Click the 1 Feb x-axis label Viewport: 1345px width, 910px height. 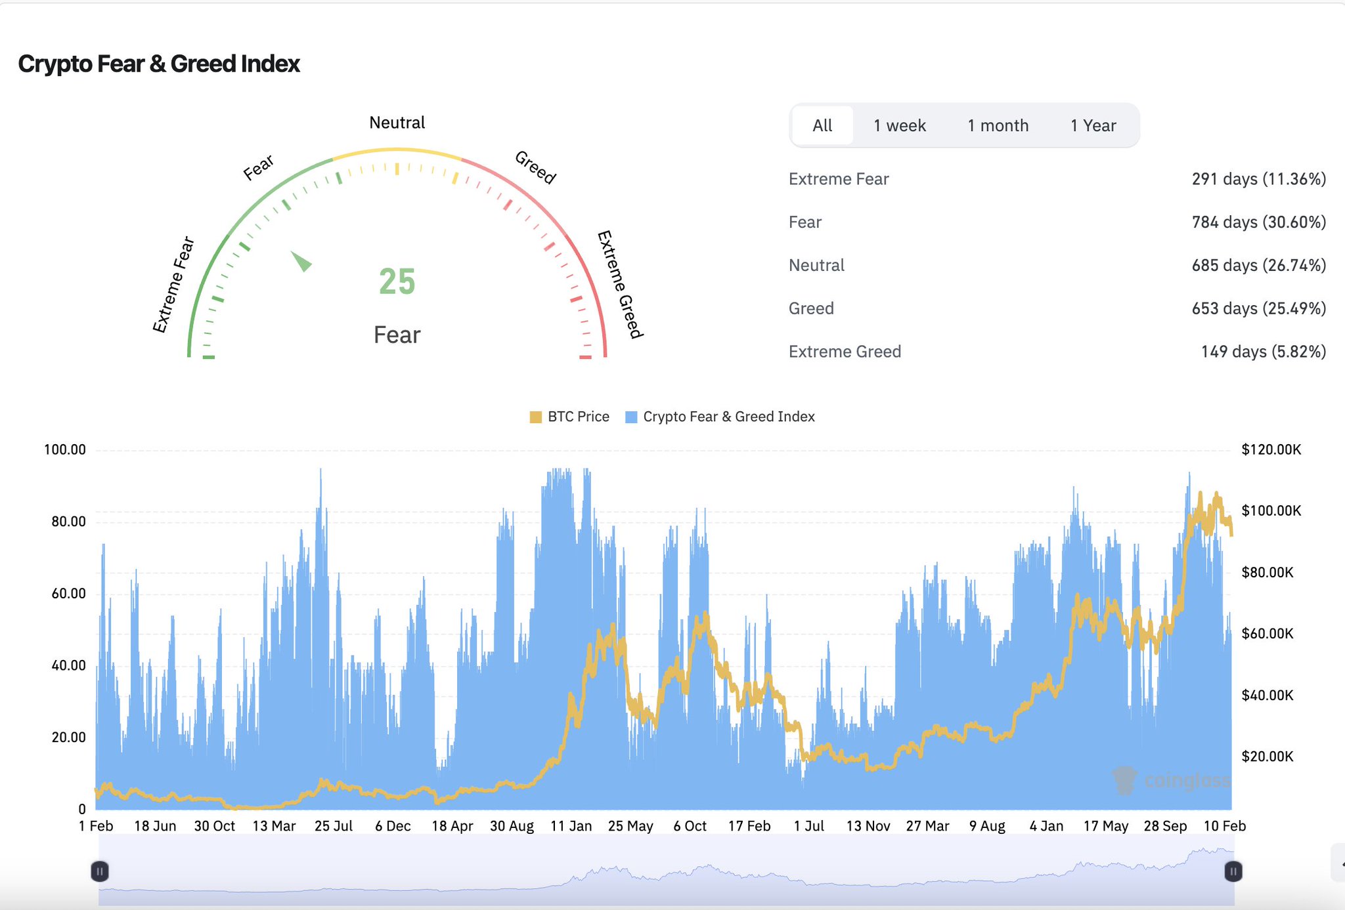[x=96, y=826]
